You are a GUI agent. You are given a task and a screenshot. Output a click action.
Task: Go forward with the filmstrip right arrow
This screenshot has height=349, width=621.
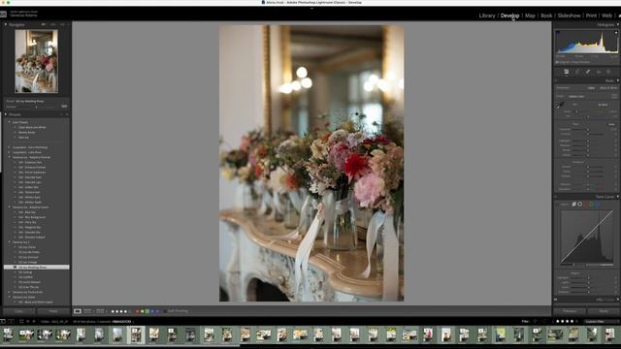pyautogui.click(x=34, y=321)
